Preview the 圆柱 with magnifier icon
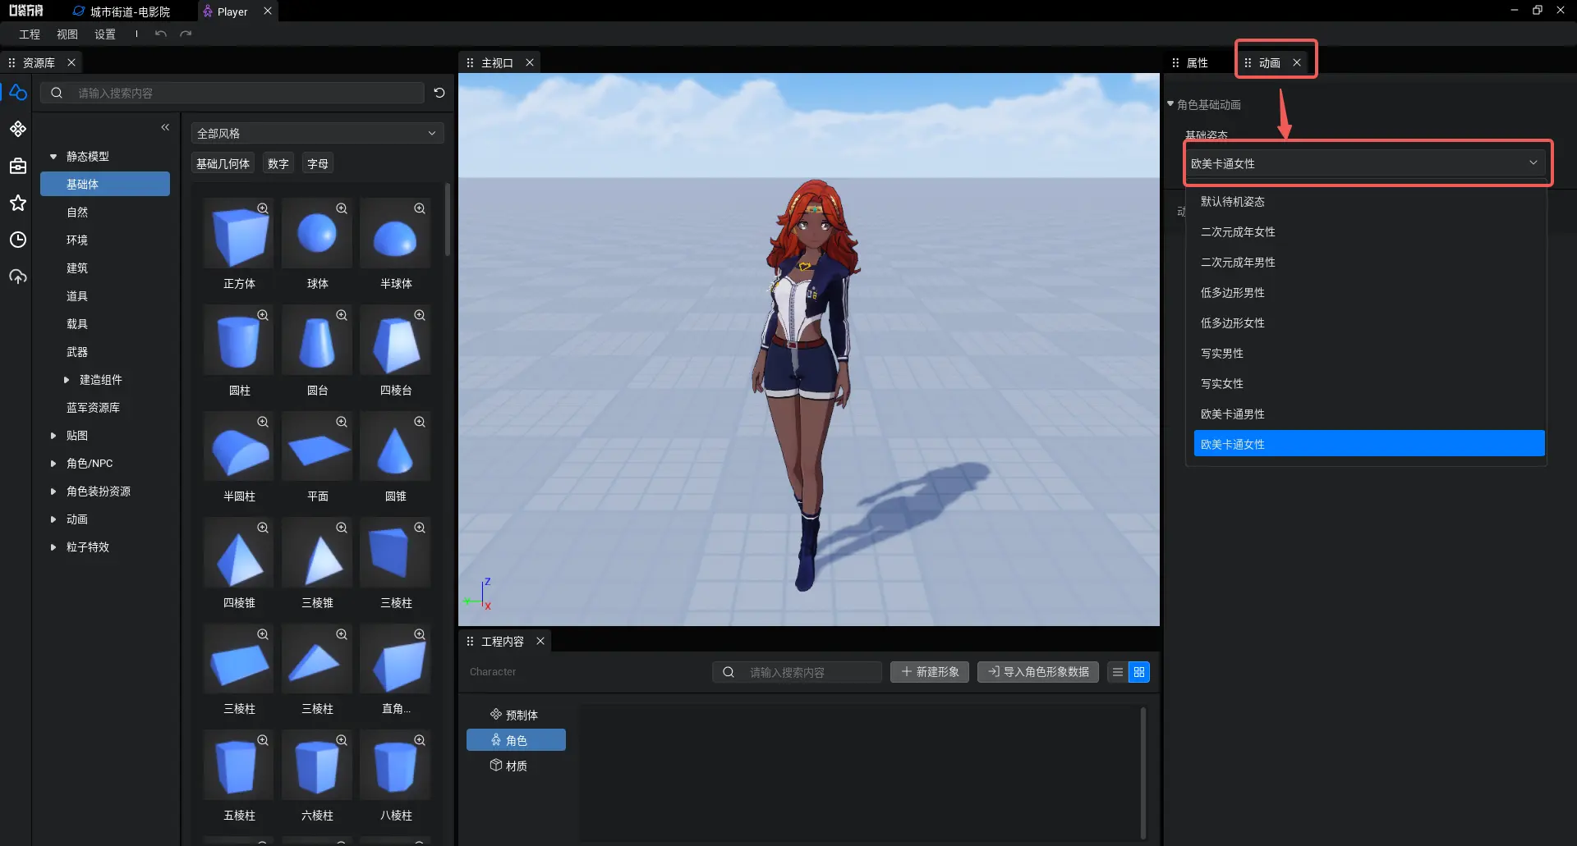This screenshot has height=846, width=1577. coord(263,315)
